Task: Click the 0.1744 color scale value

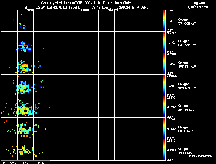Action: [x=171, y=119]
